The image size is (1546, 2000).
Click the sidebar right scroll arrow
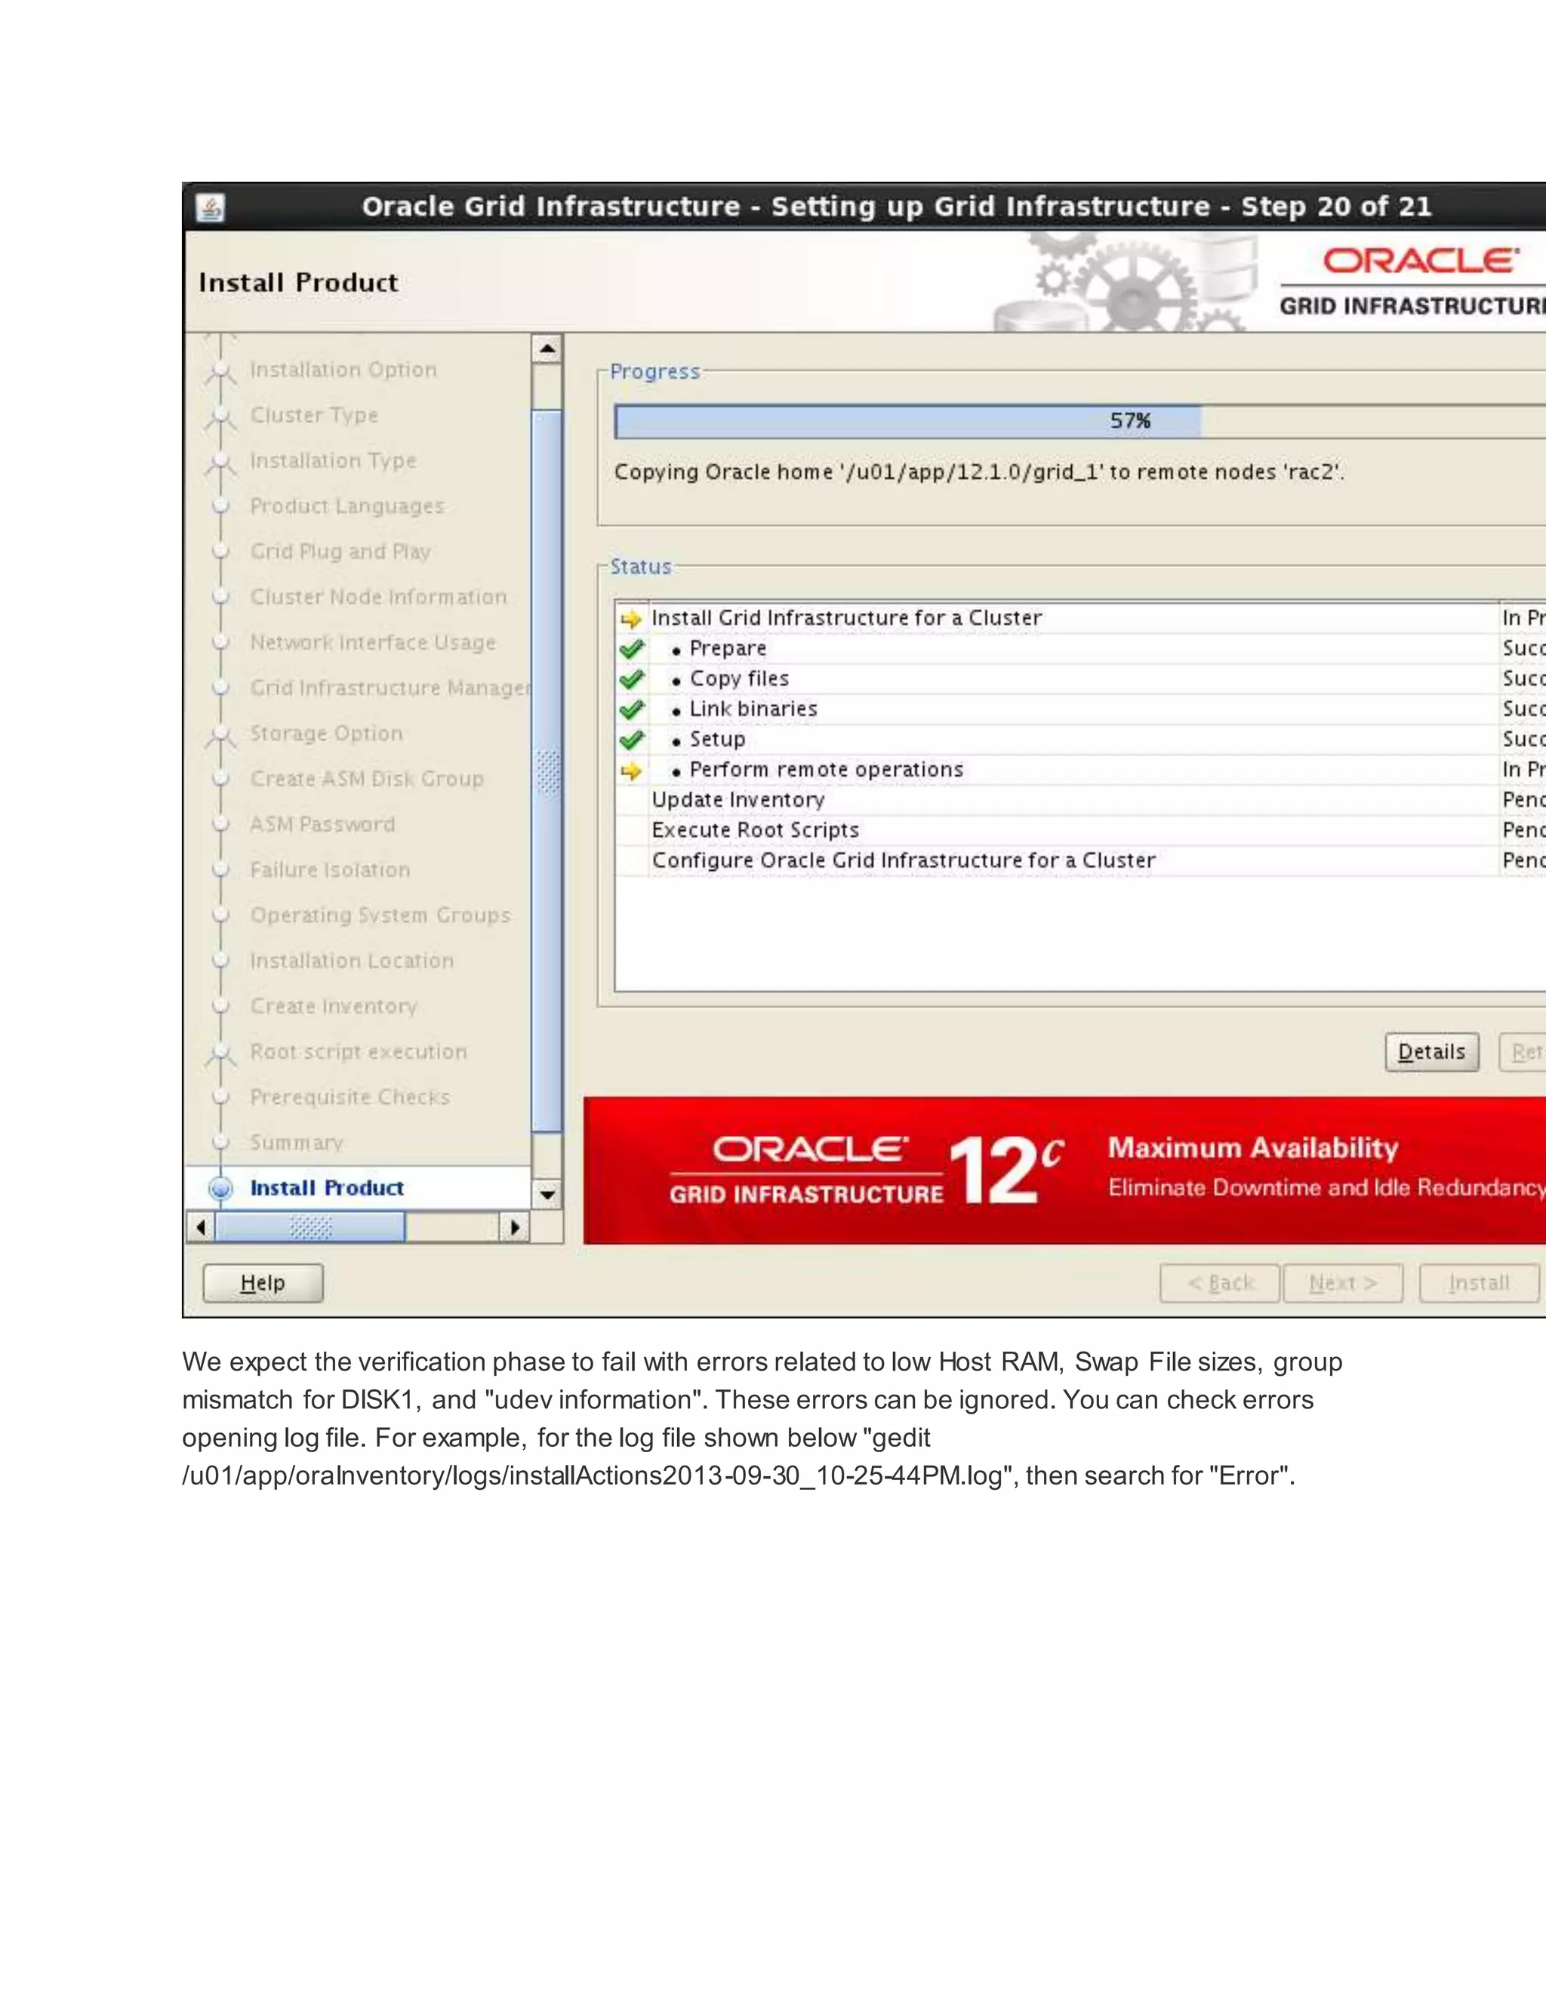tap(515, 1227)
